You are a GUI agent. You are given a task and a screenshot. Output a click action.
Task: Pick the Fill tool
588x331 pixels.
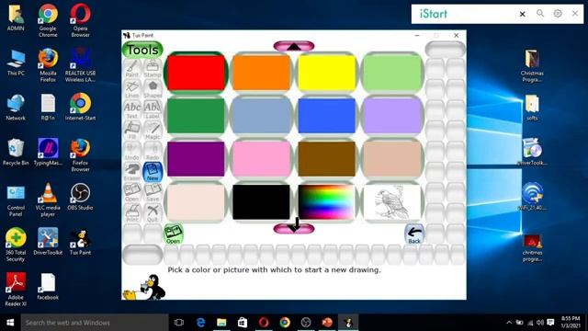[132, 131]
